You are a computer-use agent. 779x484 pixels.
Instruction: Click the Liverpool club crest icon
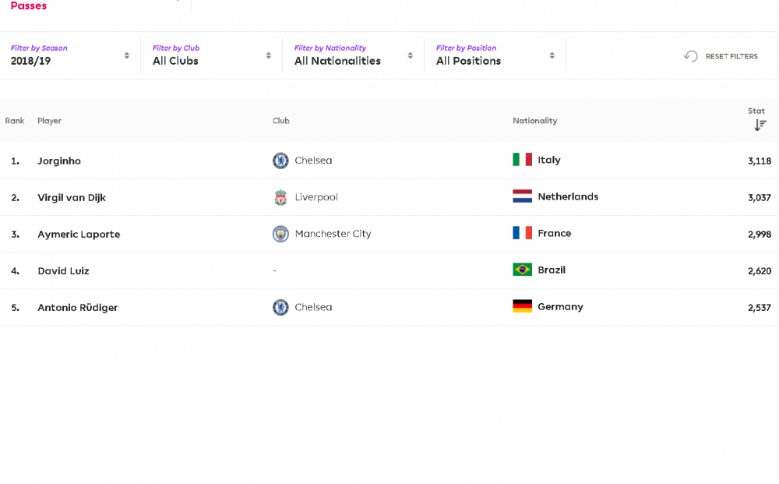[280, 197]
